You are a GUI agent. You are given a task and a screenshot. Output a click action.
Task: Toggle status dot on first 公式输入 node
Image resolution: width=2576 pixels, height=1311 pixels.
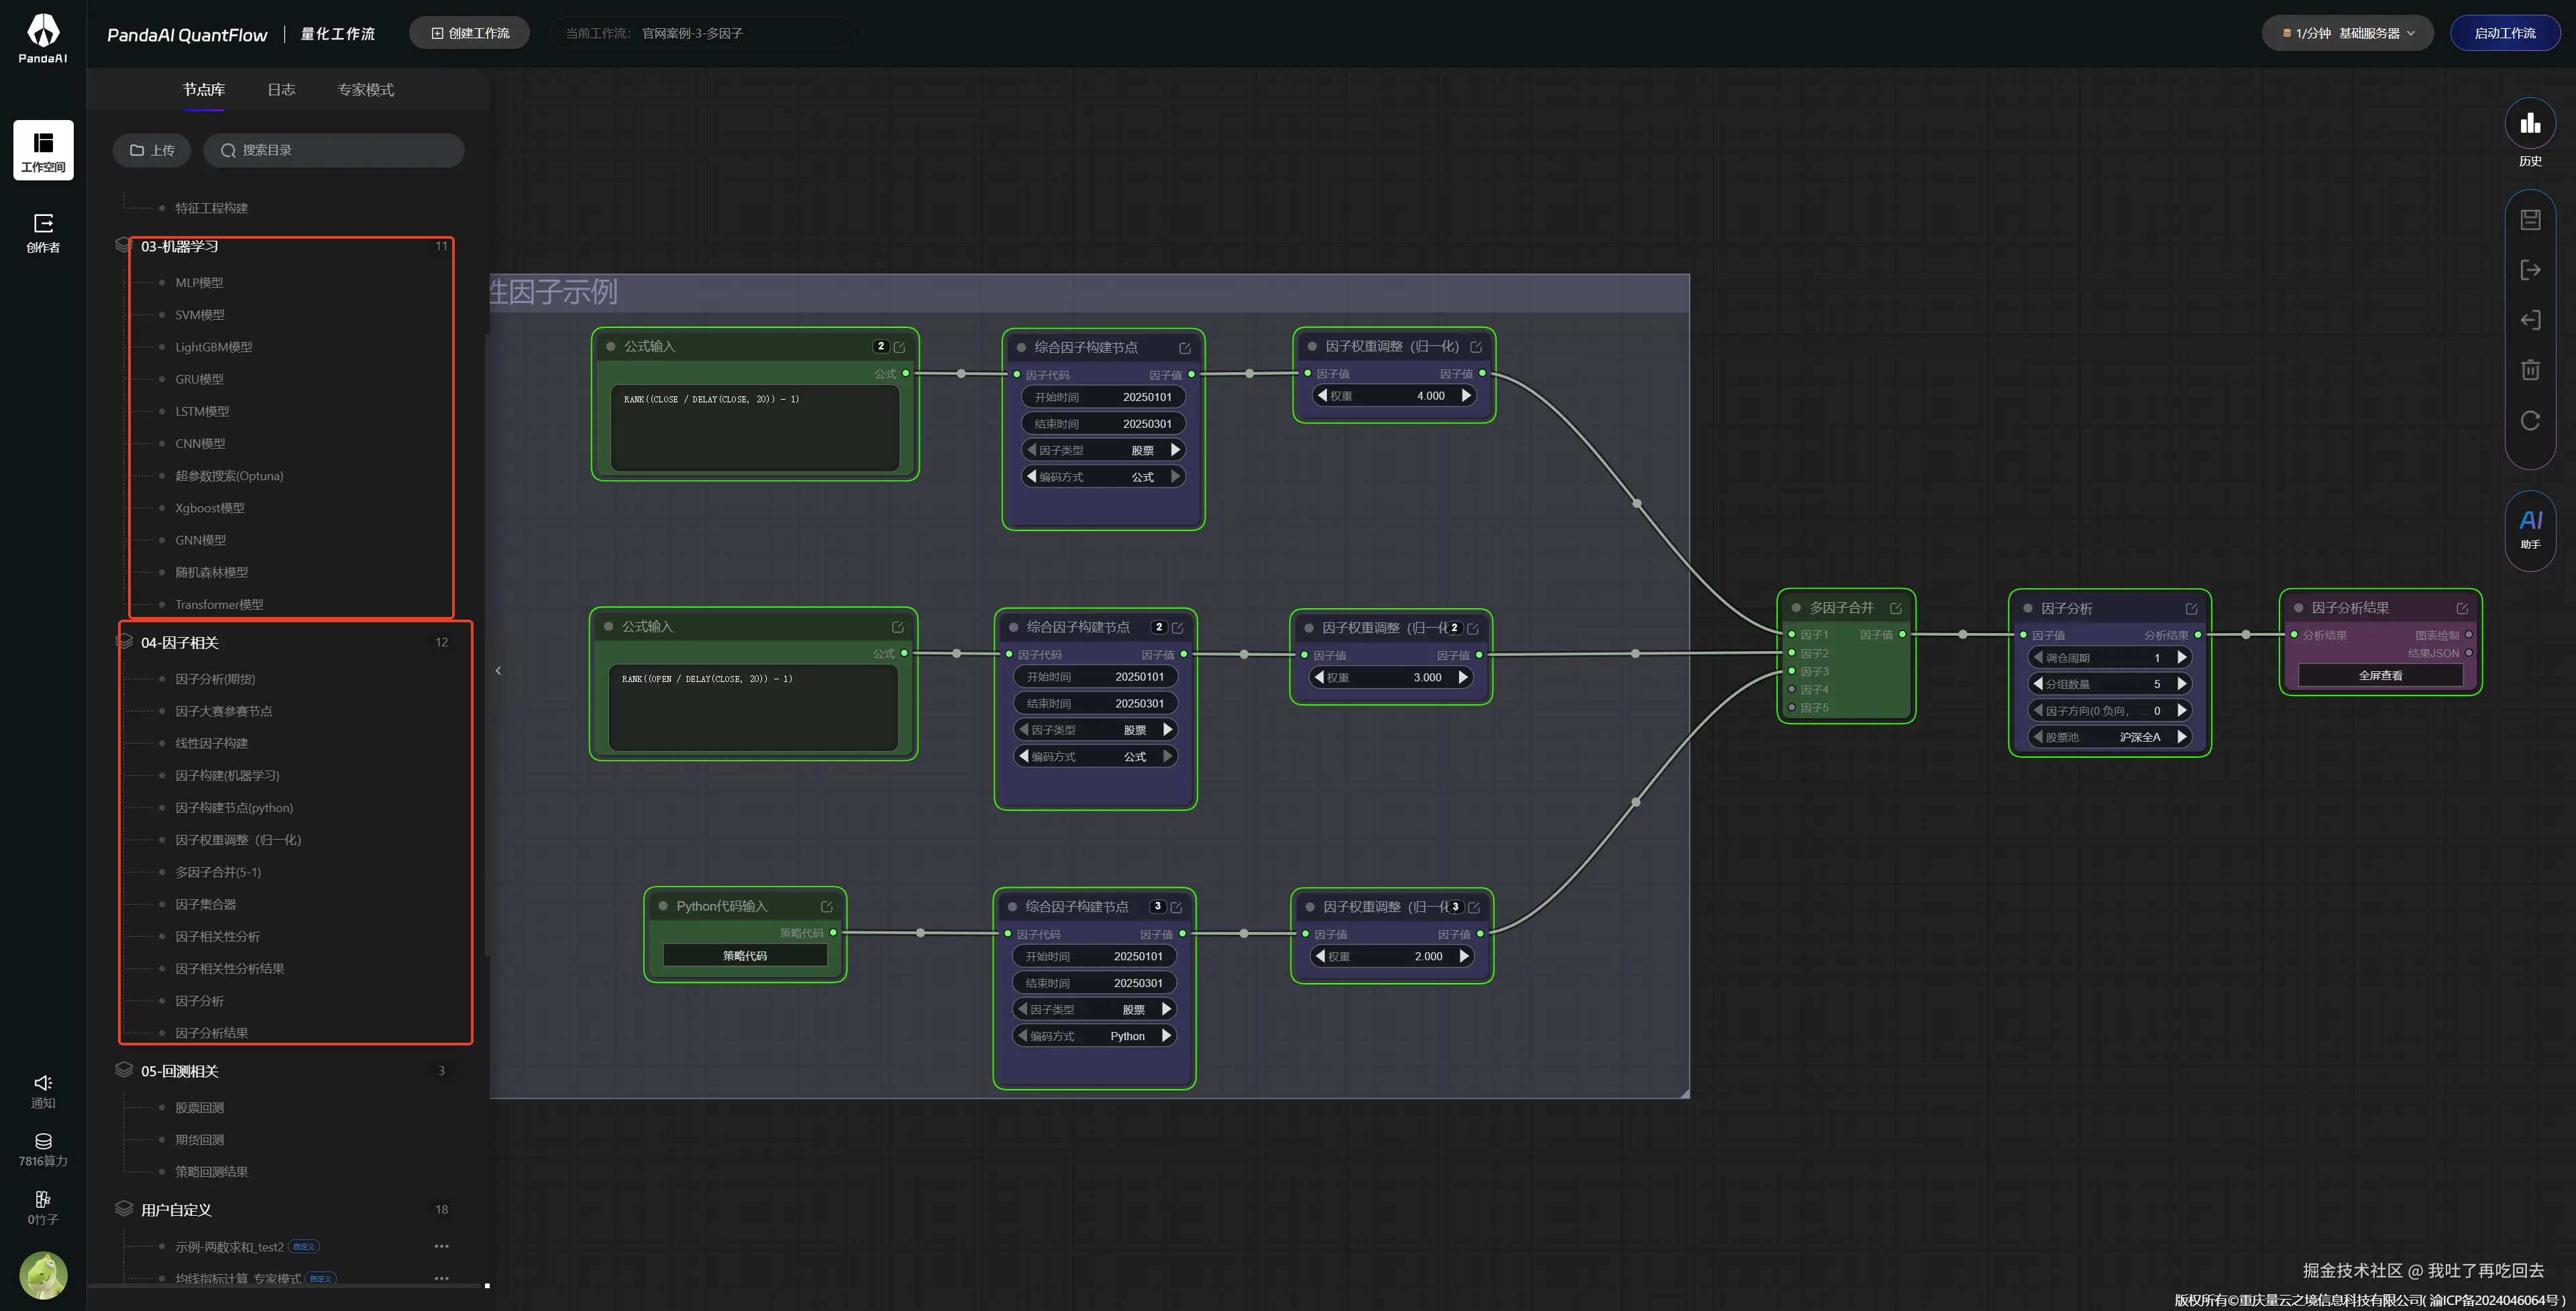[610, 347]
